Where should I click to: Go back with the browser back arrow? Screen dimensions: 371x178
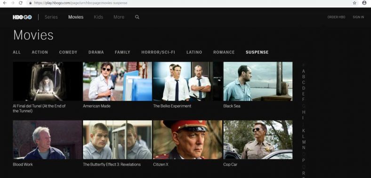tap(5, 3)
